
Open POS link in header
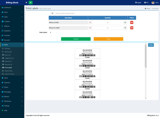(x=146, y=3)
